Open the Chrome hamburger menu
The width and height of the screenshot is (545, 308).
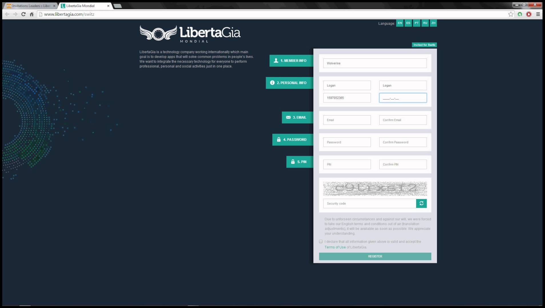point(538,14)
